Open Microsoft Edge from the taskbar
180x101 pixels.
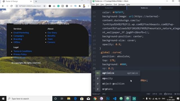pos(75,98)
